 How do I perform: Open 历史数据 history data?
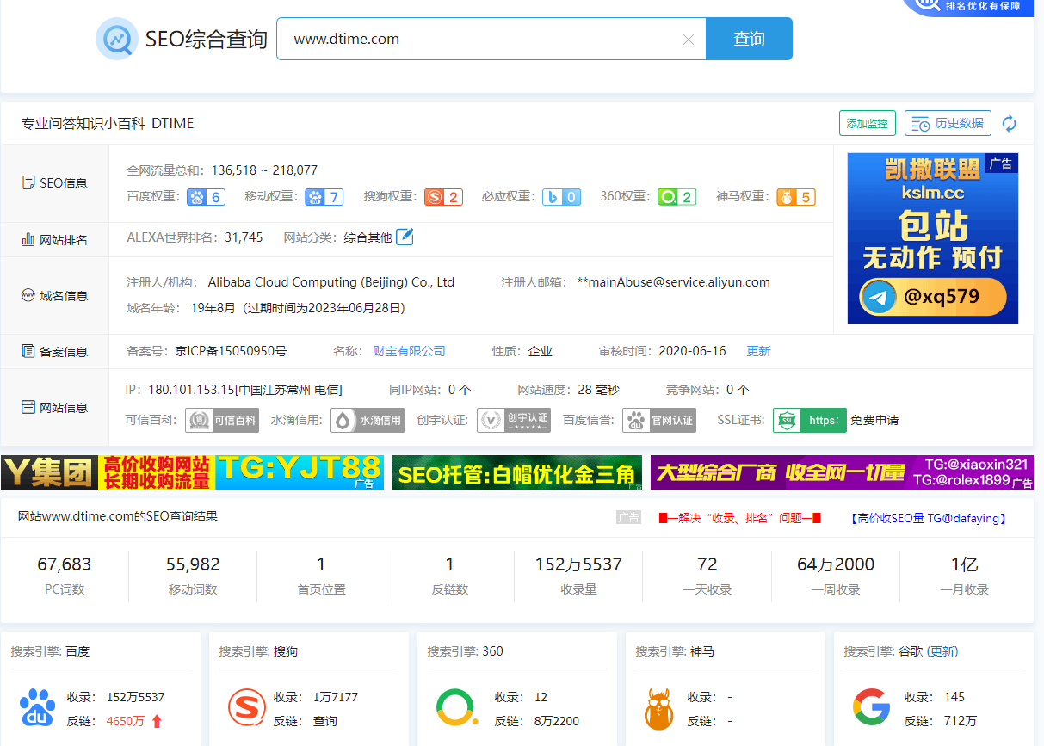tap(948, 123)
